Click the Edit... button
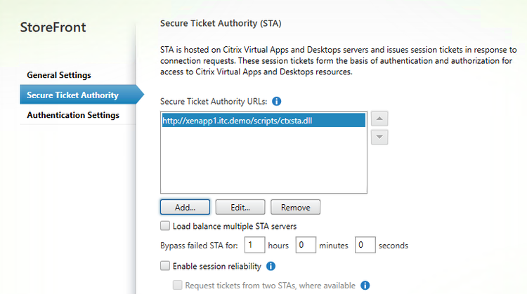This screenshot has height=294, width=527. (x=240, y=207)
